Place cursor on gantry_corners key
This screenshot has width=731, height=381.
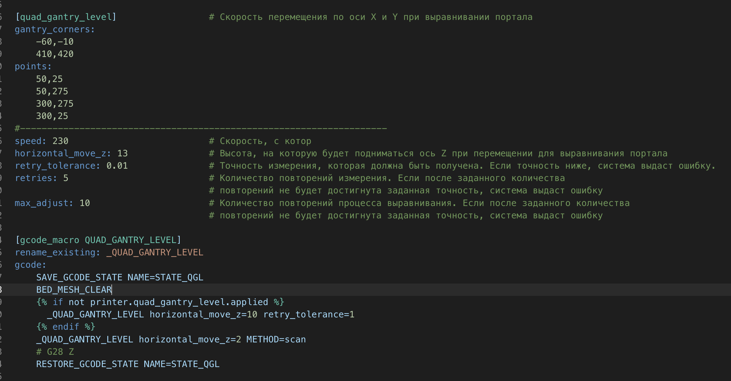pos(52,29)
